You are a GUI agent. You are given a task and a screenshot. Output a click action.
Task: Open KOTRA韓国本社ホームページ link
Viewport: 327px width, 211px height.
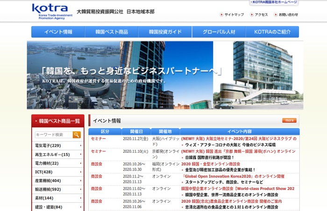(x=274, y=2)
